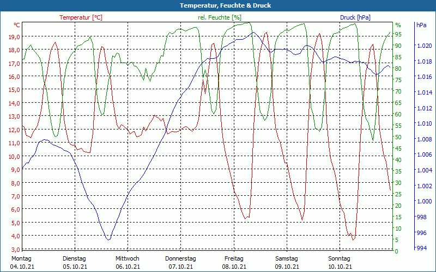Click the 'hPa' unit label on pressure axis
Viewport: 436px width, 272px height.
421,25
